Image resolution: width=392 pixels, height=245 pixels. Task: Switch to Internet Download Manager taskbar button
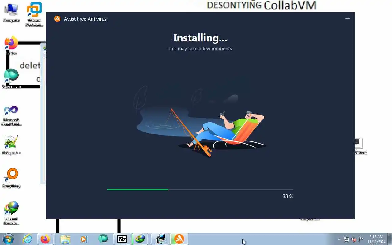[x=141, y=239]
